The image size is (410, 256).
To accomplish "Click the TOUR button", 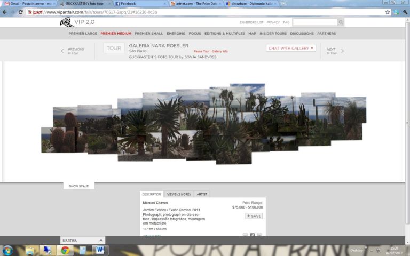I will (x=114, y=48).
